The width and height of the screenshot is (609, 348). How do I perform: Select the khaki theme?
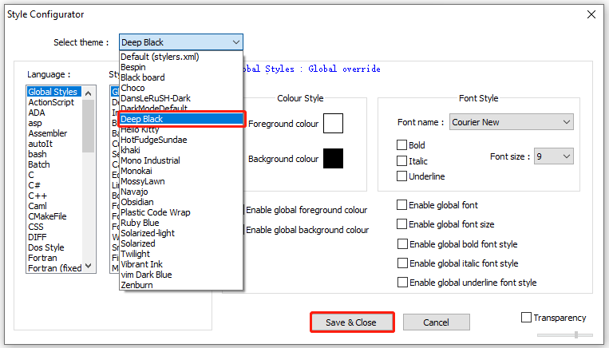point(181,150)
